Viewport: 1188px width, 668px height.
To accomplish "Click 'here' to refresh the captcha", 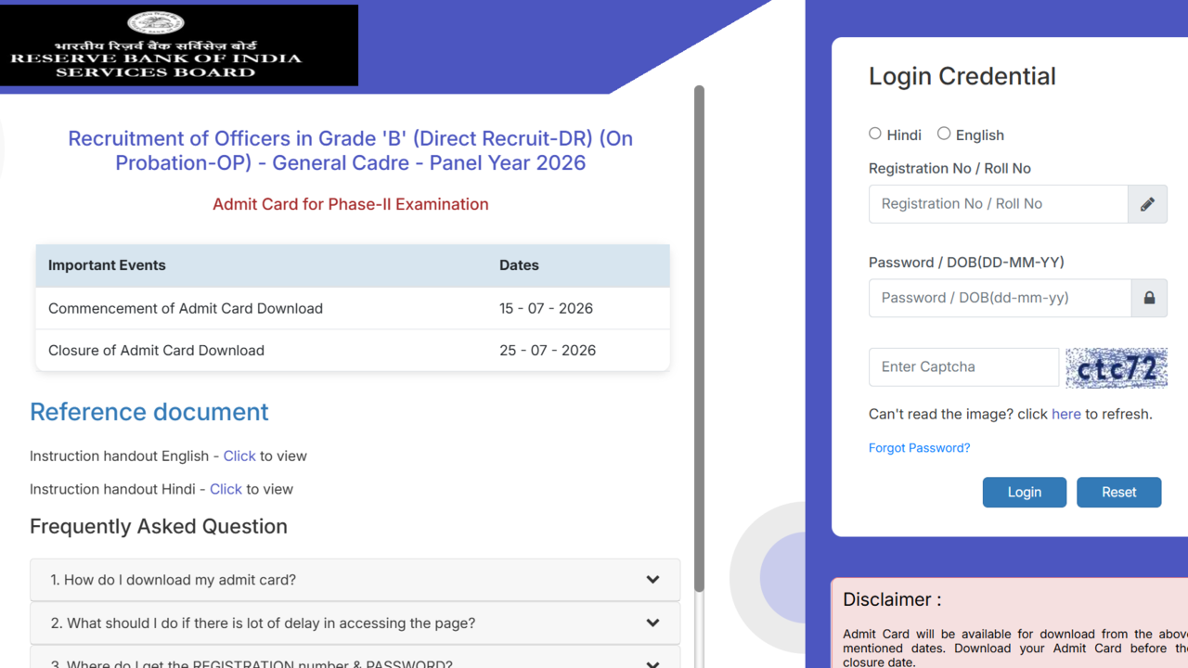I will (1066, 414).
